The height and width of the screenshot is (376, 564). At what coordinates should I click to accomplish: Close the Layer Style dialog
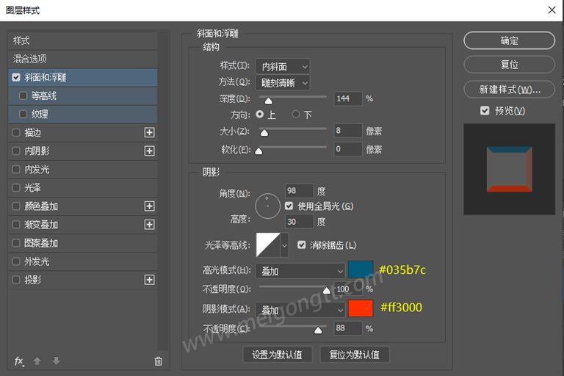(552, 10)
